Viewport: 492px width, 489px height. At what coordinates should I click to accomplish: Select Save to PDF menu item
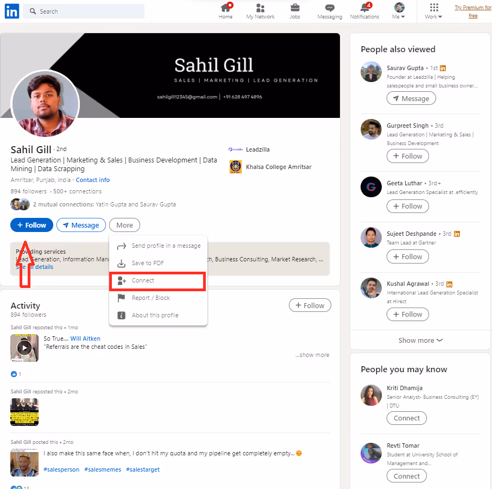158,263
